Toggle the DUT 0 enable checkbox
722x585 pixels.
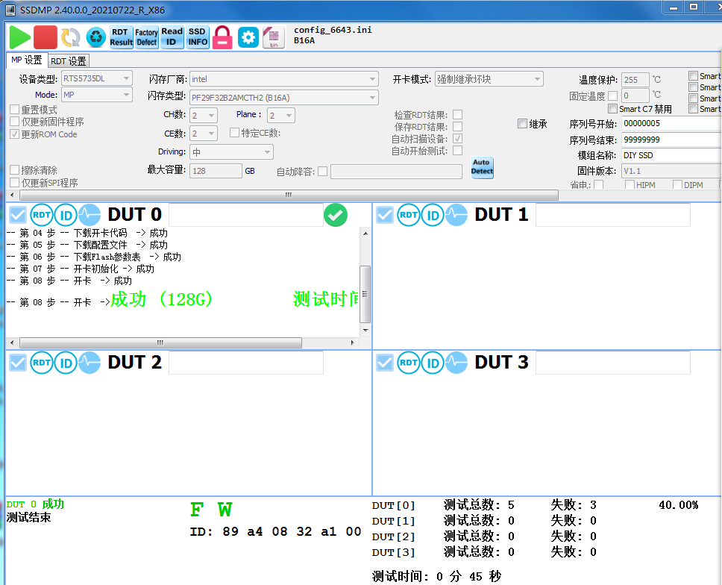(x=18, y=215)
